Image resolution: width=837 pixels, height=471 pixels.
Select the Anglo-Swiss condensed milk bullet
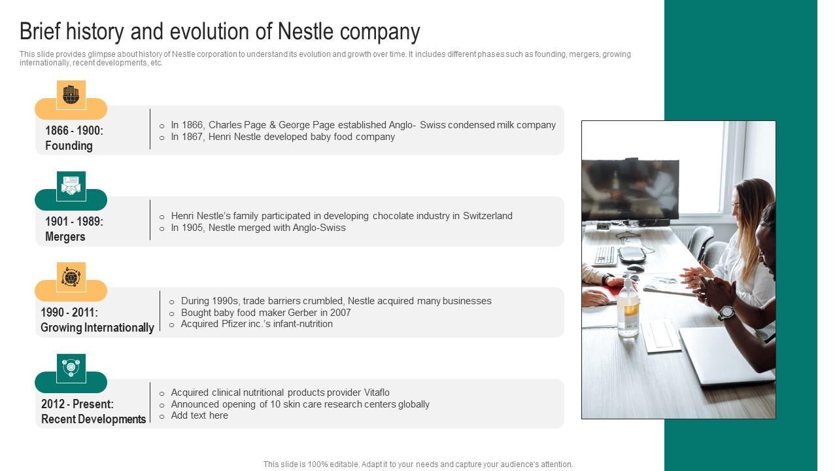pyautogui.click(x=363, y=125)
